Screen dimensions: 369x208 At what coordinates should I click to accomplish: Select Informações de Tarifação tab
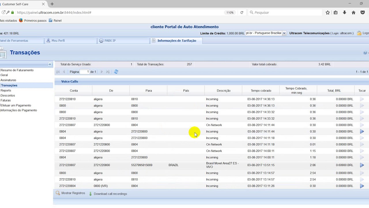click(x=176, y=41)
